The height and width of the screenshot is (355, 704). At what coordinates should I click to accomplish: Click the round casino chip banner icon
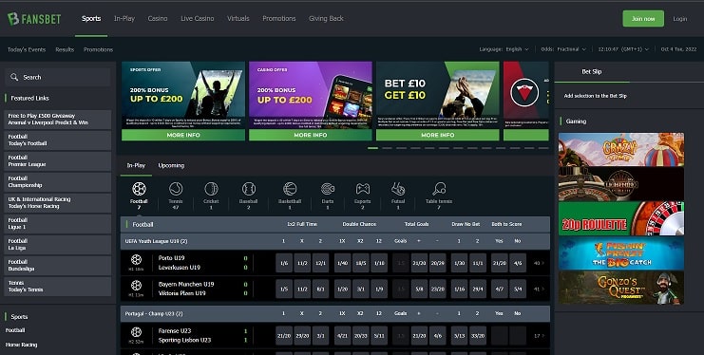tap(524, 92)
